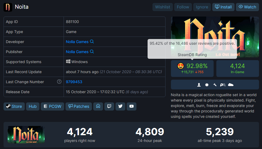Search publisher Nolla Games magnifier icon
The image size is (262, 149).
[92, 51]
